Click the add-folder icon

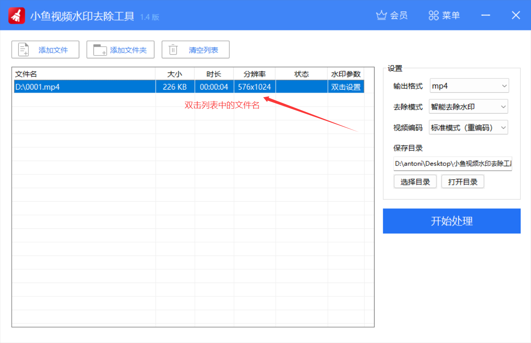click(100, 50)
